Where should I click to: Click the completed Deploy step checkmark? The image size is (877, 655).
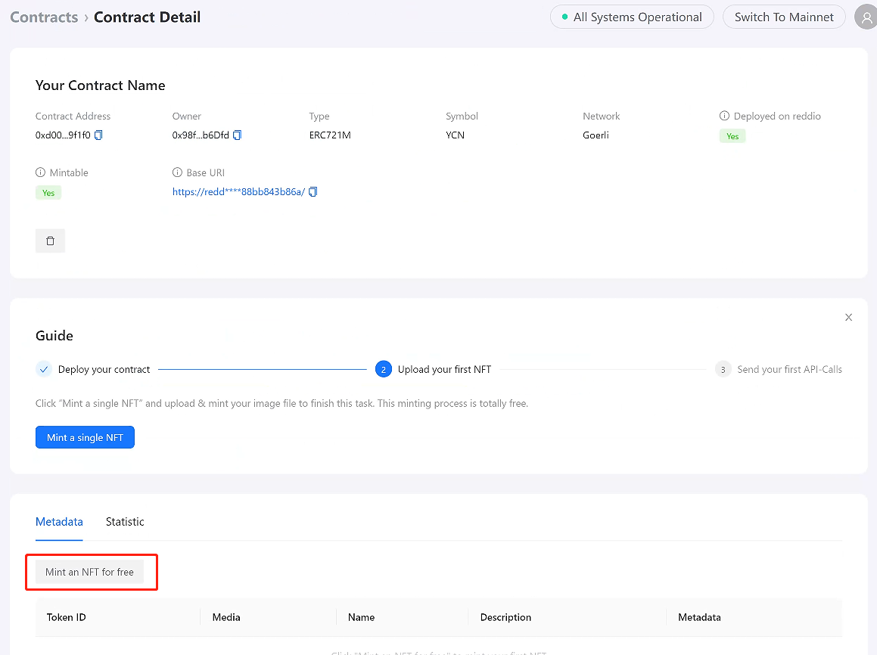pyautogui.click(x=44, y=369)
